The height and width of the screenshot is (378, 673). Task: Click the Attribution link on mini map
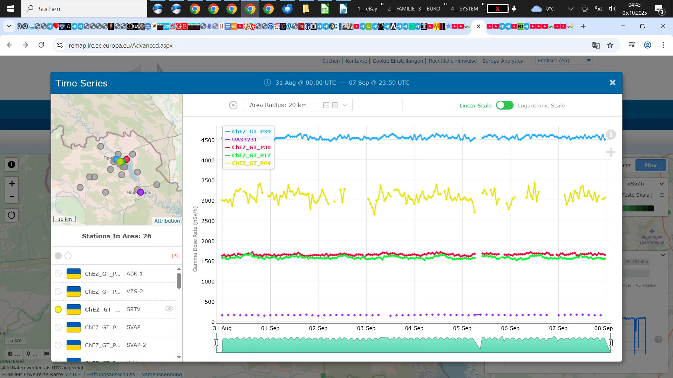[167, 221]
